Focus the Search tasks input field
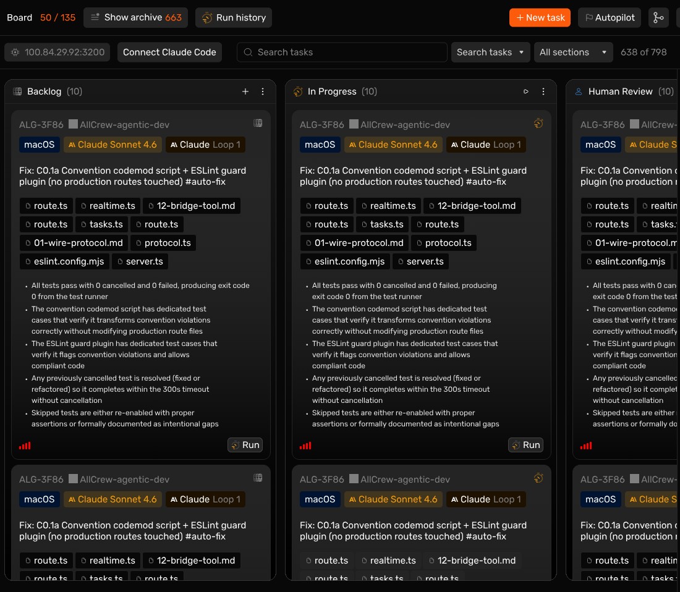Viewport: 680px width, 592px height. 342,53
